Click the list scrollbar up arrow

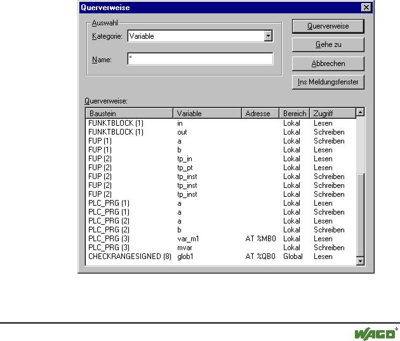click(x=360, y=112)
